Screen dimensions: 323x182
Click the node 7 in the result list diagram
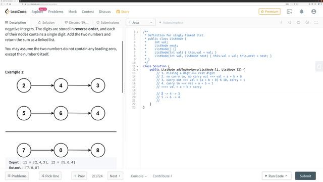(24, 150)
